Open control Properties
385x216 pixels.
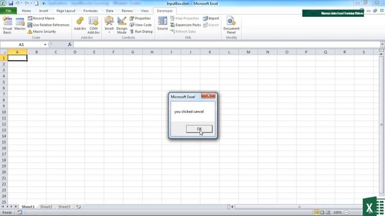pos(140,19)
